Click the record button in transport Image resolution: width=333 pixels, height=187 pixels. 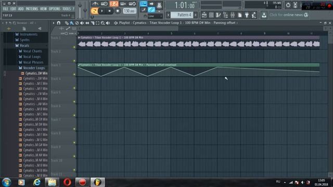pos(118,11)
